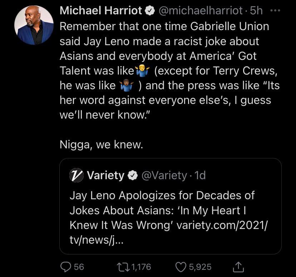Click the 56 replies count

click(x=79, y=267)
